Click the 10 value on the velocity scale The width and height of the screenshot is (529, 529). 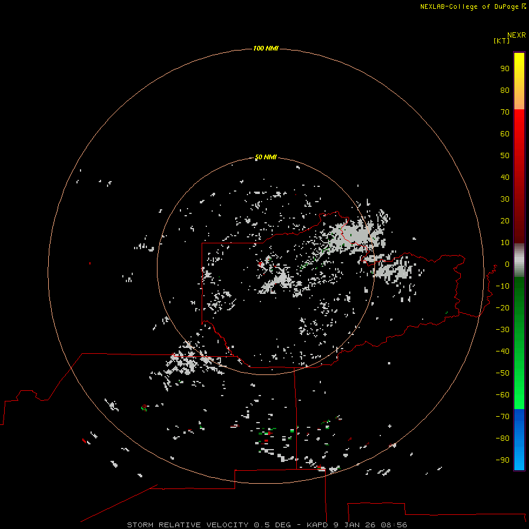(x=505, y=243)
